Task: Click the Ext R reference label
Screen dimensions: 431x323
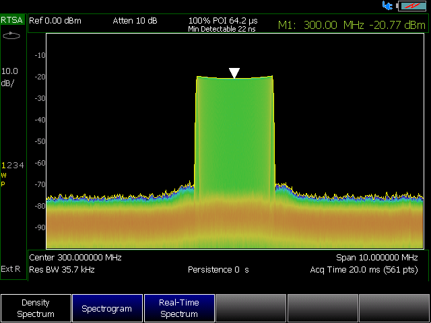Action: pyautogui.click(x=11, y=269)
